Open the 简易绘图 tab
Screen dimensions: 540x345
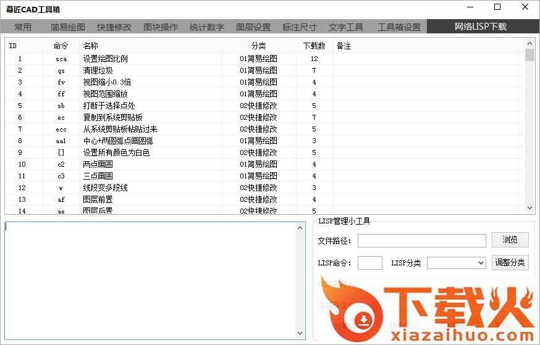[68, 27]
